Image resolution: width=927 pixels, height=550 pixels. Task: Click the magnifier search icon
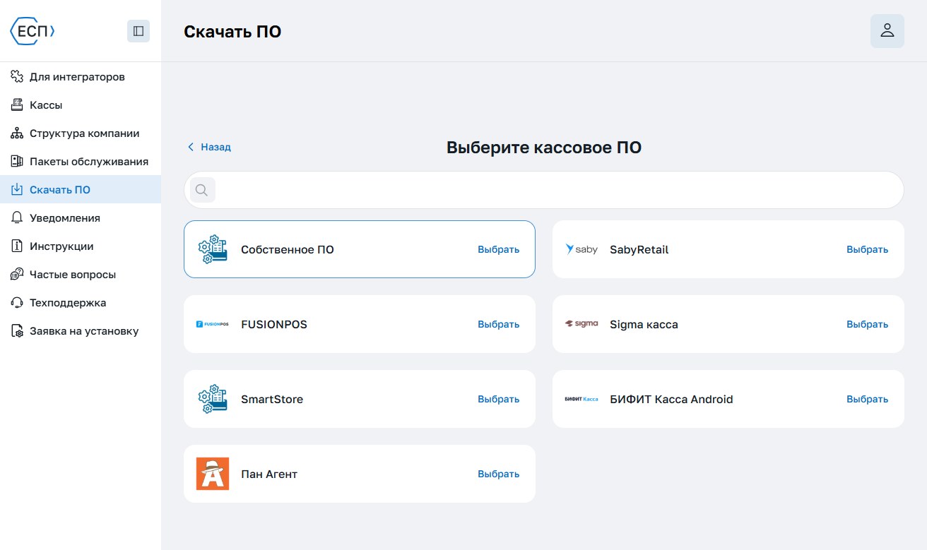202,190
